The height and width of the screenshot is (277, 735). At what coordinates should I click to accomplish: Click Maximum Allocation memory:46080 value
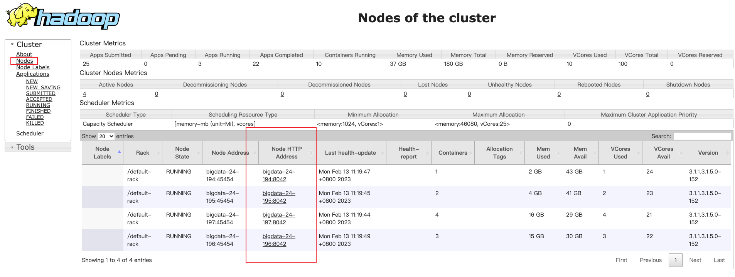[472, 124]
